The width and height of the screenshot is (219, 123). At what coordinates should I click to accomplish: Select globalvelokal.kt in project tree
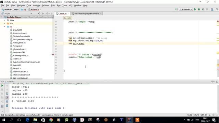click(20, 49)
